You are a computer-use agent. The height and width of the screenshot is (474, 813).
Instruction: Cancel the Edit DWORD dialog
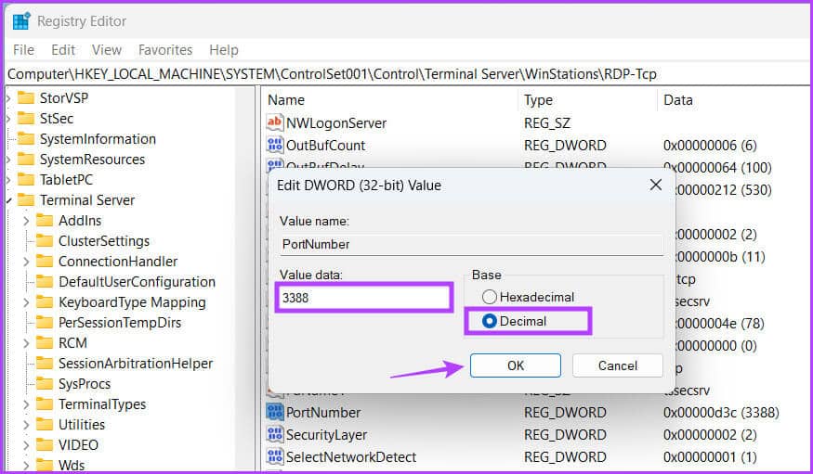[618, 365]
